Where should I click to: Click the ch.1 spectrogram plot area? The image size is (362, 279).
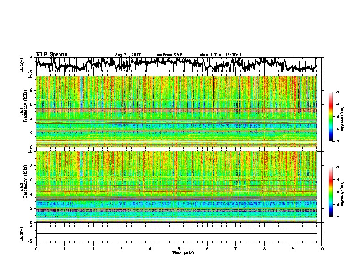pos(176,111)
